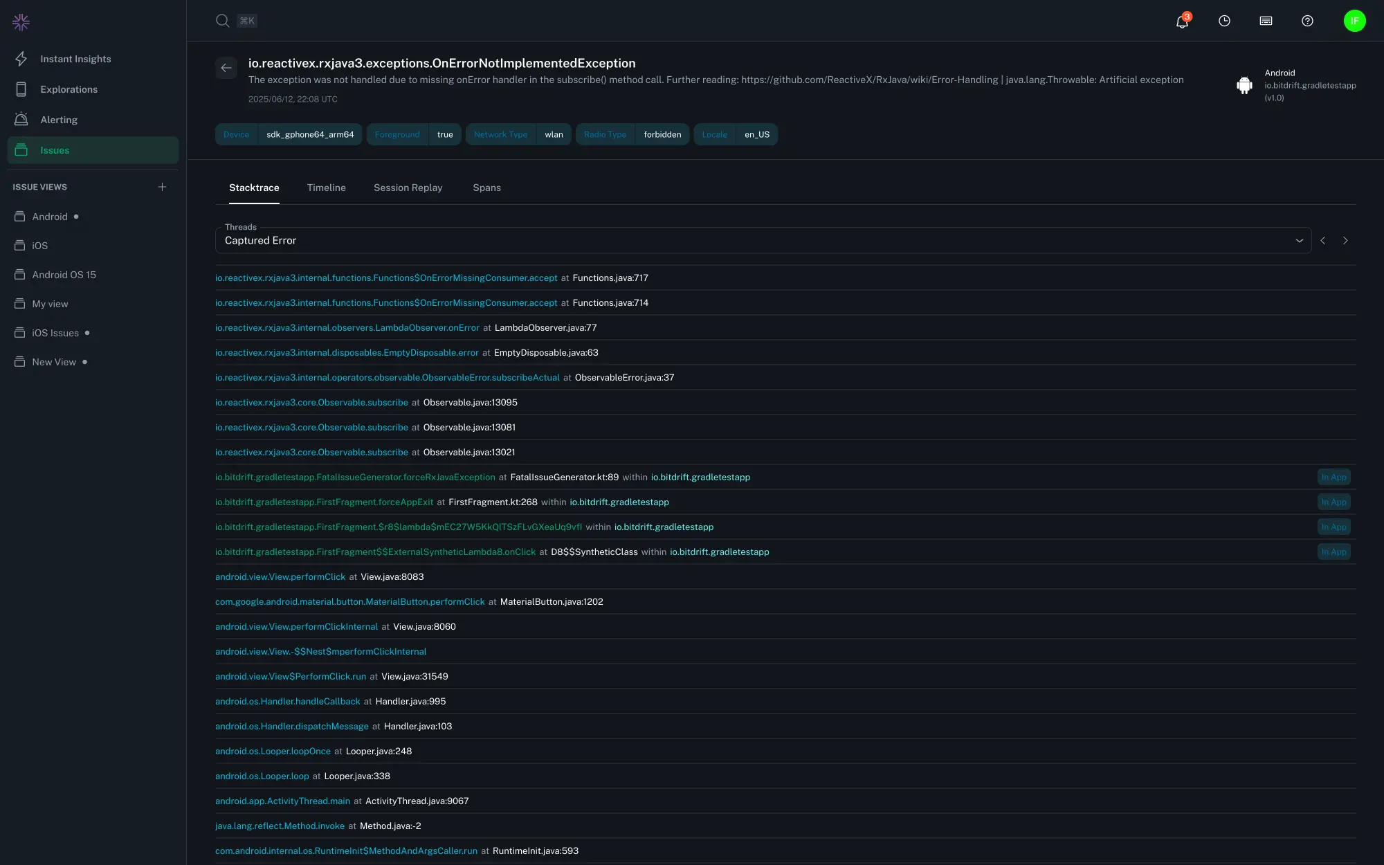Click the bitdrift logo at top left

[x=21, y=21]
